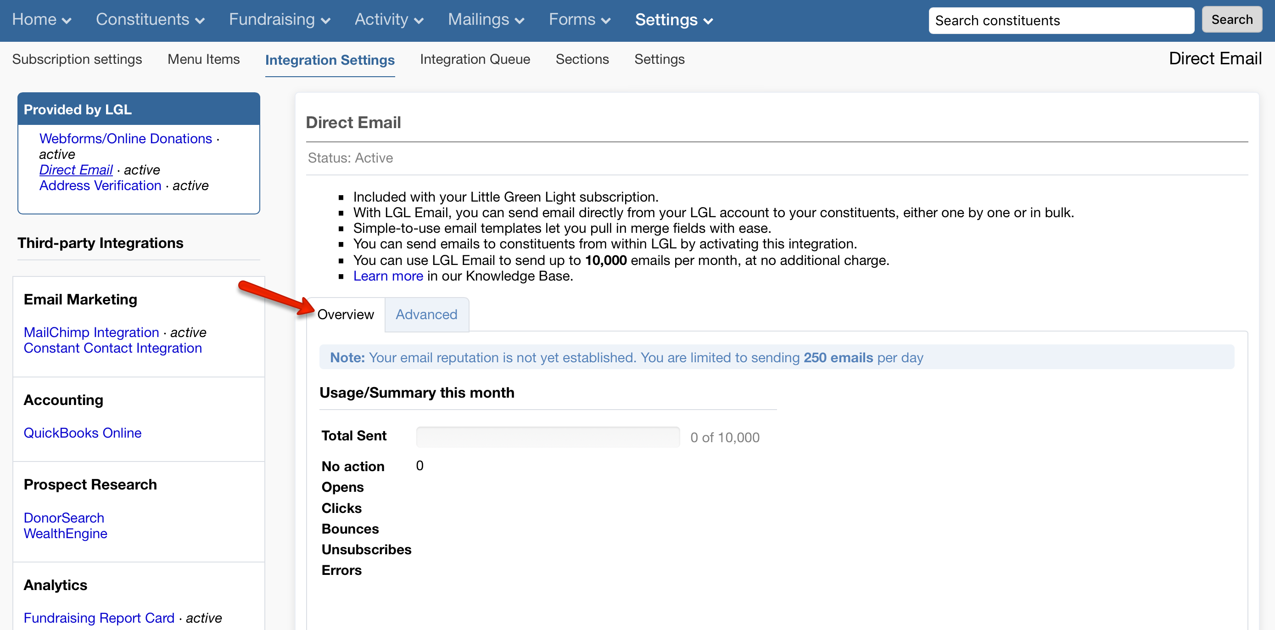Select the Overview tab
Image resolution: width=1275 pixels, height=630 pixels.
[x=346, y=314]
